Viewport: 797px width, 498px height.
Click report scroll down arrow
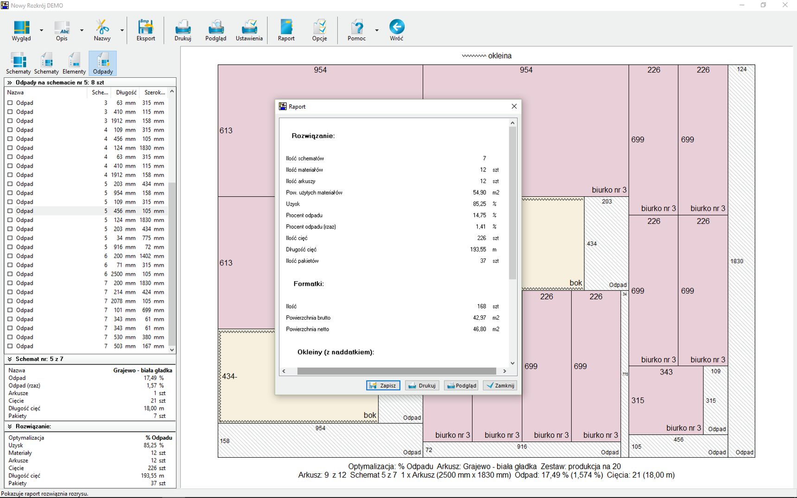512,363
